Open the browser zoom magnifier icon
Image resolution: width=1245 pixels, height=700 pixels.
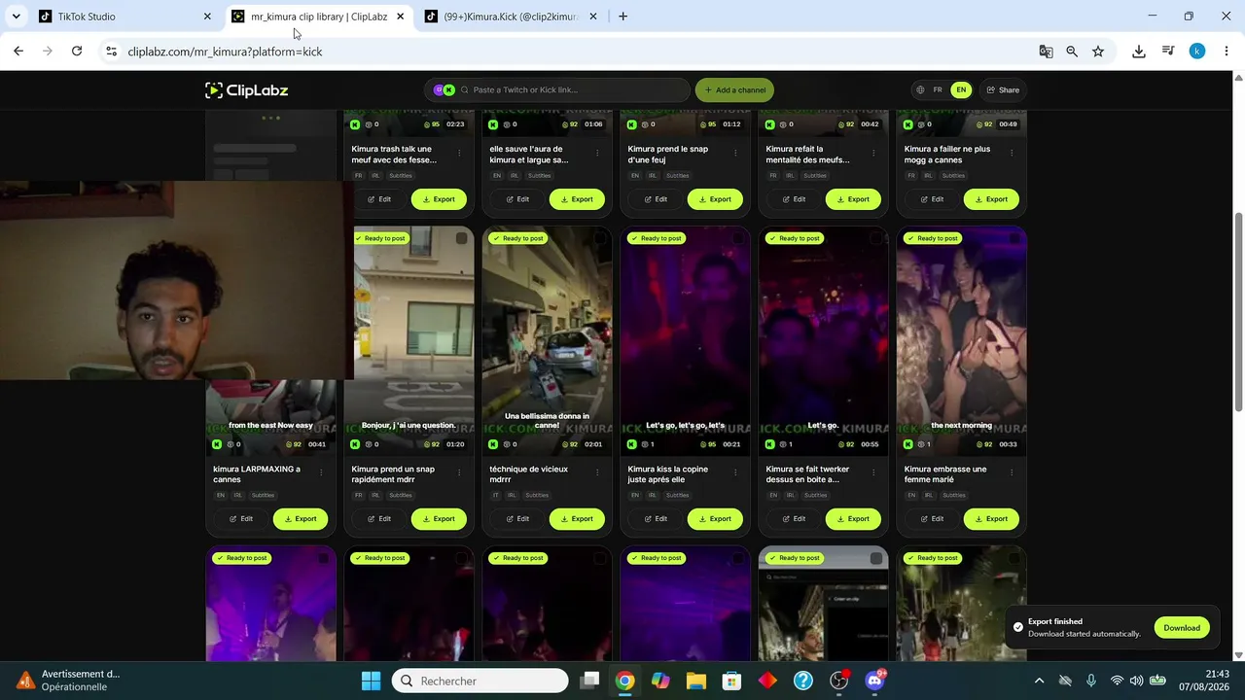1072,52
